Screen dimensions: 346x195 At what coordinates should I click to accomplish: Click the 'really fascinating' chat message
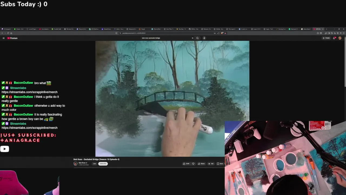(x=32, y=117)
